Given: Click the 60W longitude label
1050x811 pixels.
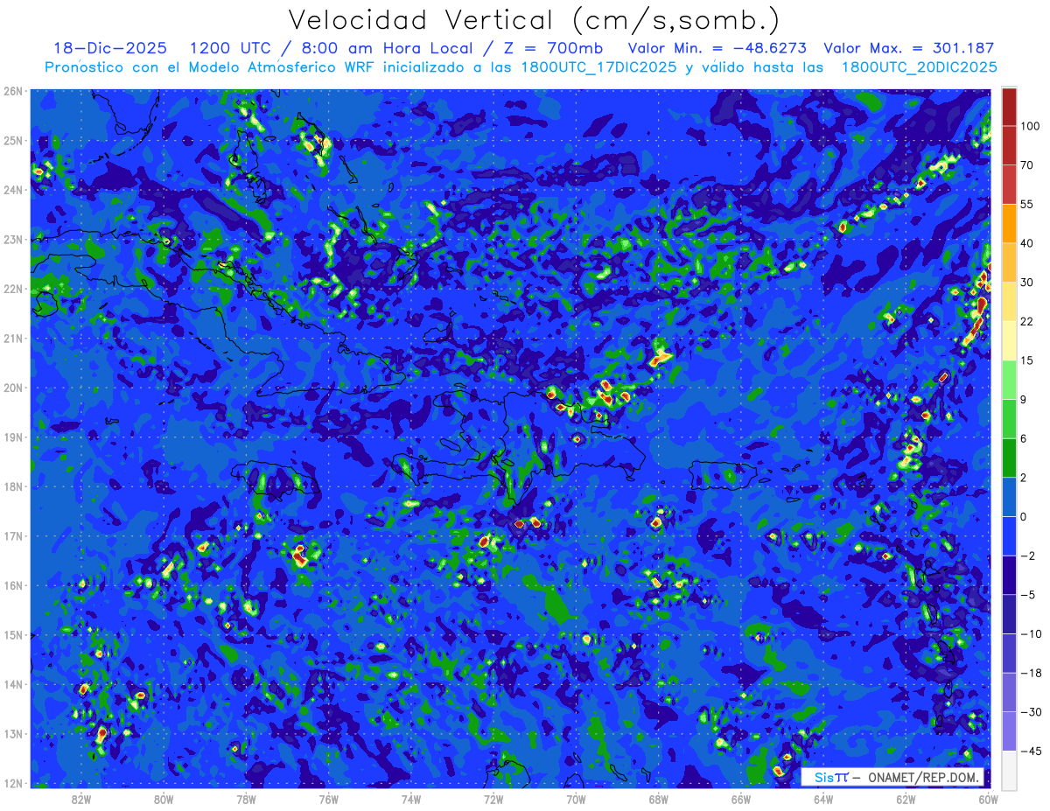Looking at the screenshot, I should pyautogui.click(x=989, y=800).
